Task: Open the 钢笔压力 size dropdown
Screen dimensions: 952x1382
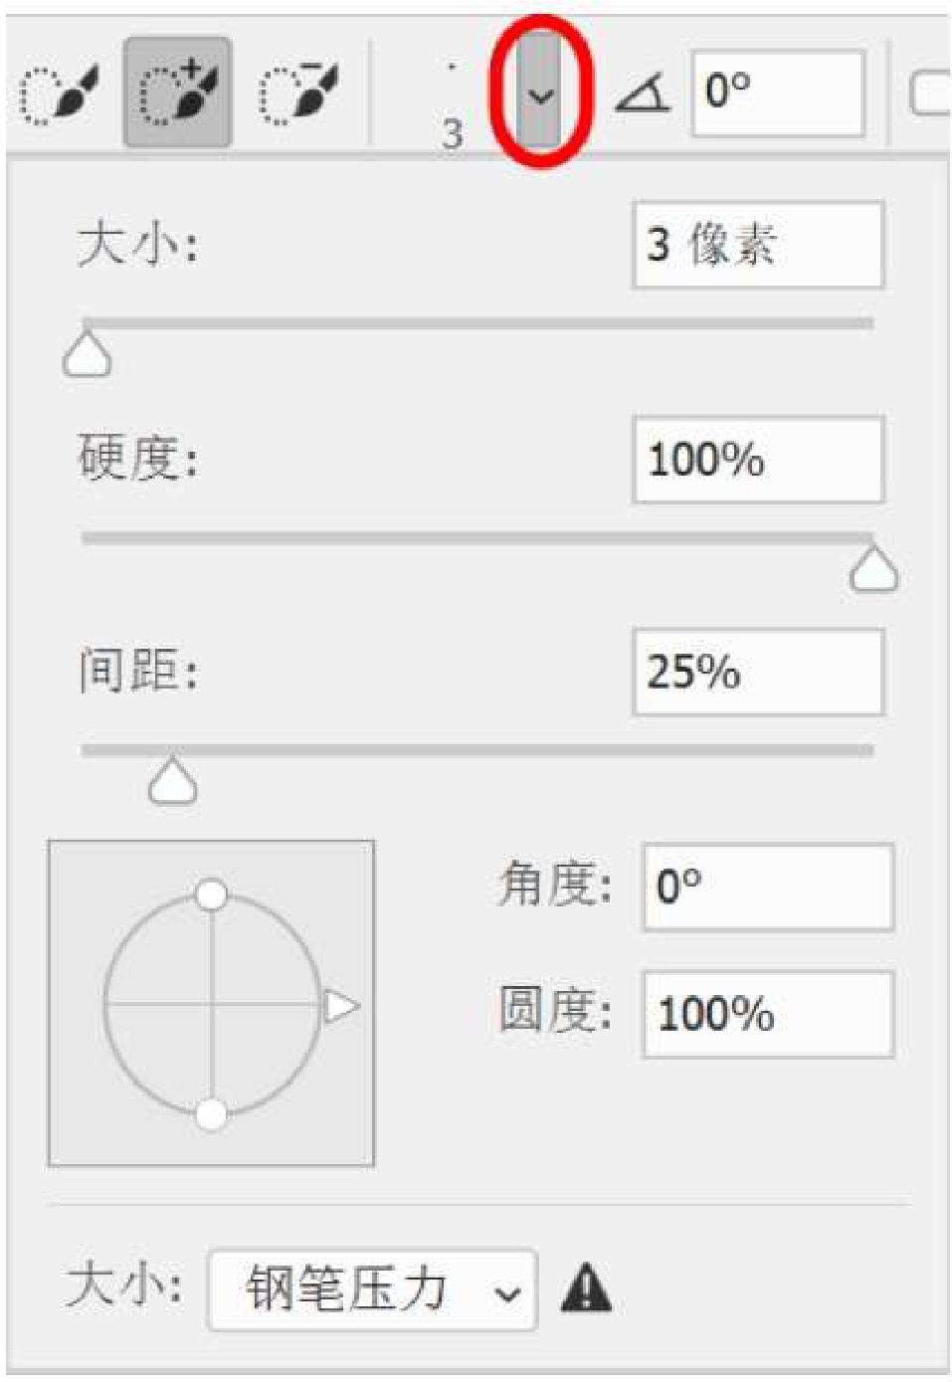Action: [x=372, y=1290]
